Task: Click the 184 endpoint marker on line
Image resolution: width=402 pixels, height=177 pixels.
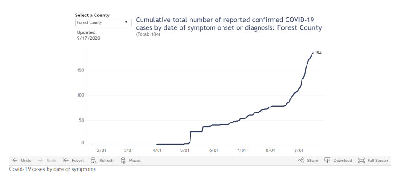Action: (x=313, y=53)
